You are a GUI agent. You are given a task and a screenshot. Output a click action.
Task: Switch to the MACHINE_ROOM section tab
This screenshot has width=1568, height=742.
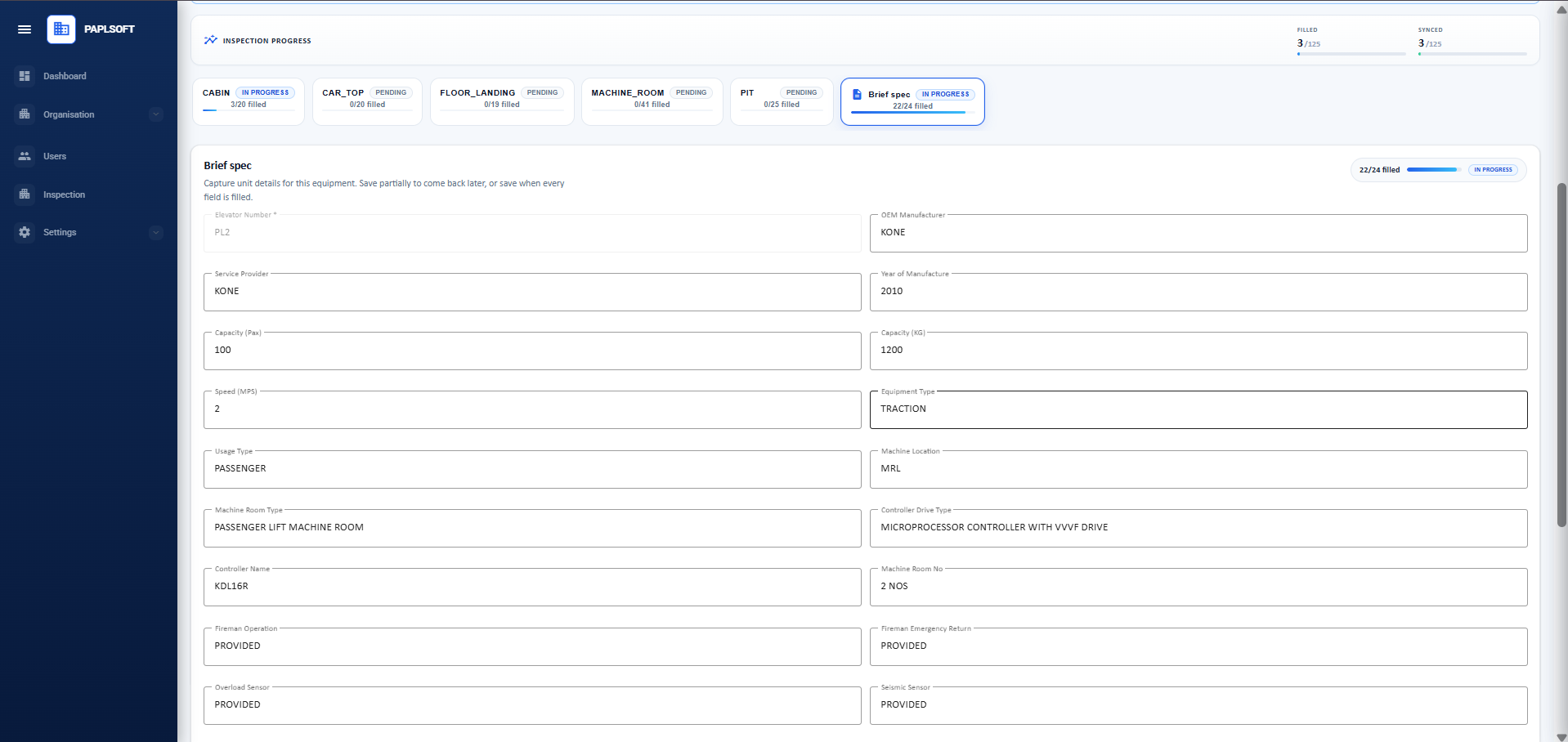click(652, 101)
